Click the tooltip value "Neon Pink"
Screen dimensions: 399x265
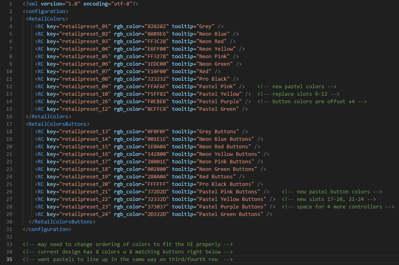click(213, 57)
